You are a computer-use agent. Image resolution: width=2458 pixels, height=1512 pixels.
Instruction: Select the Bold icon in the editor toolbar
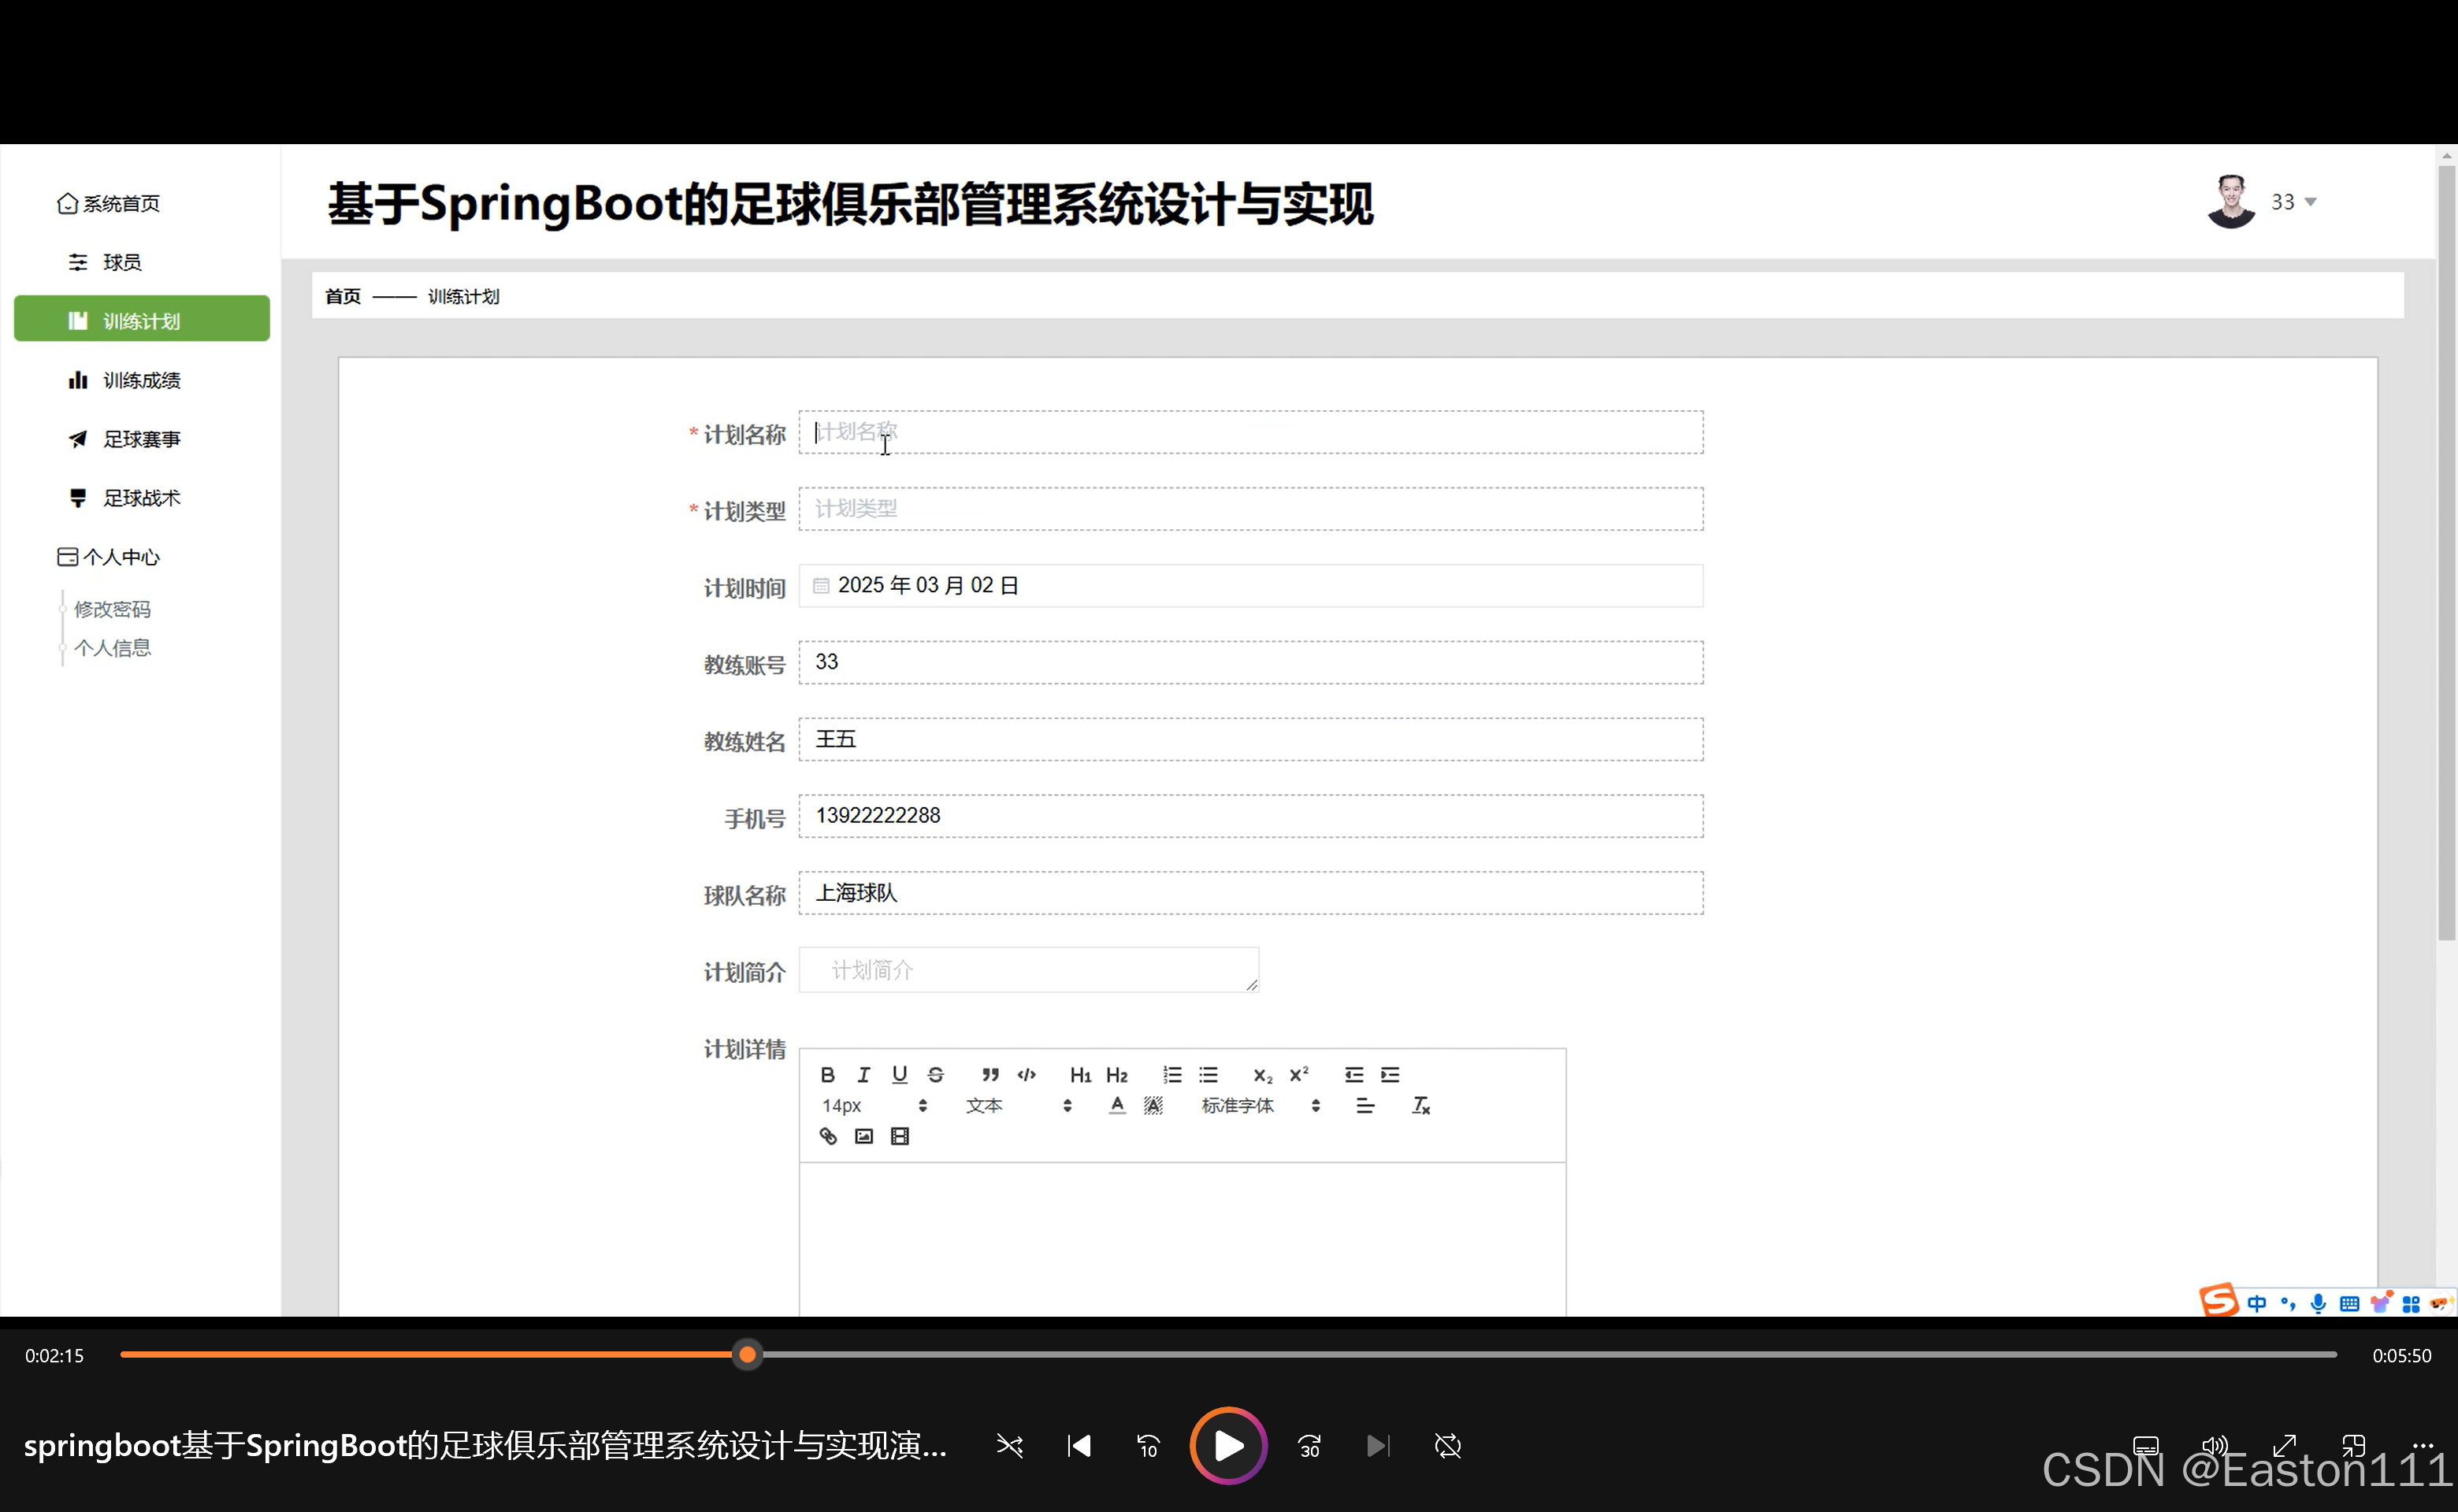(827, 1075)
